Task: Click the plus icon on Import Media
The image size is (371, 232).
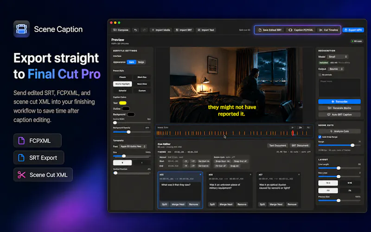Action: tap(153, 30)
